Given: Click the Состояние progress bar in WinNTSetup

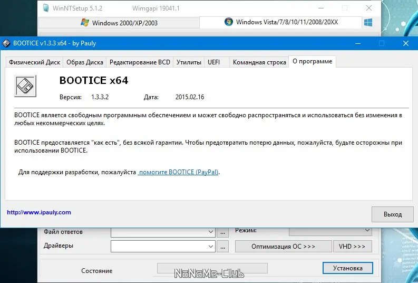Looking at the screenshot, I should (212, 268).
